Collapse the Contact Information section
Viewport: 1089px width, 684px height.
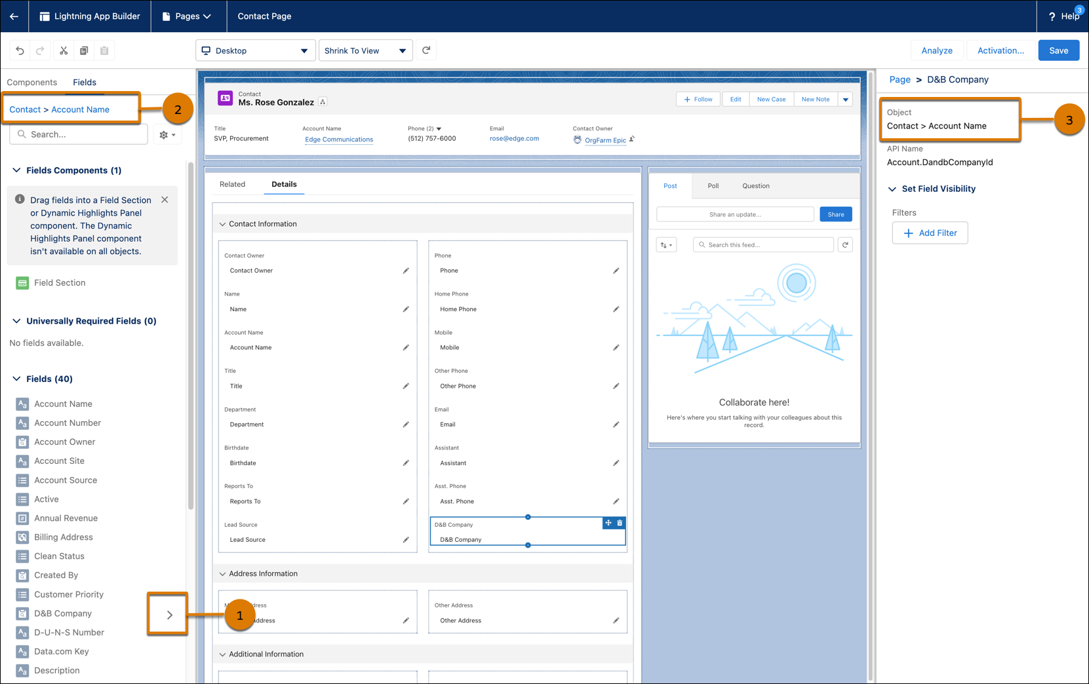pos(223,224)
